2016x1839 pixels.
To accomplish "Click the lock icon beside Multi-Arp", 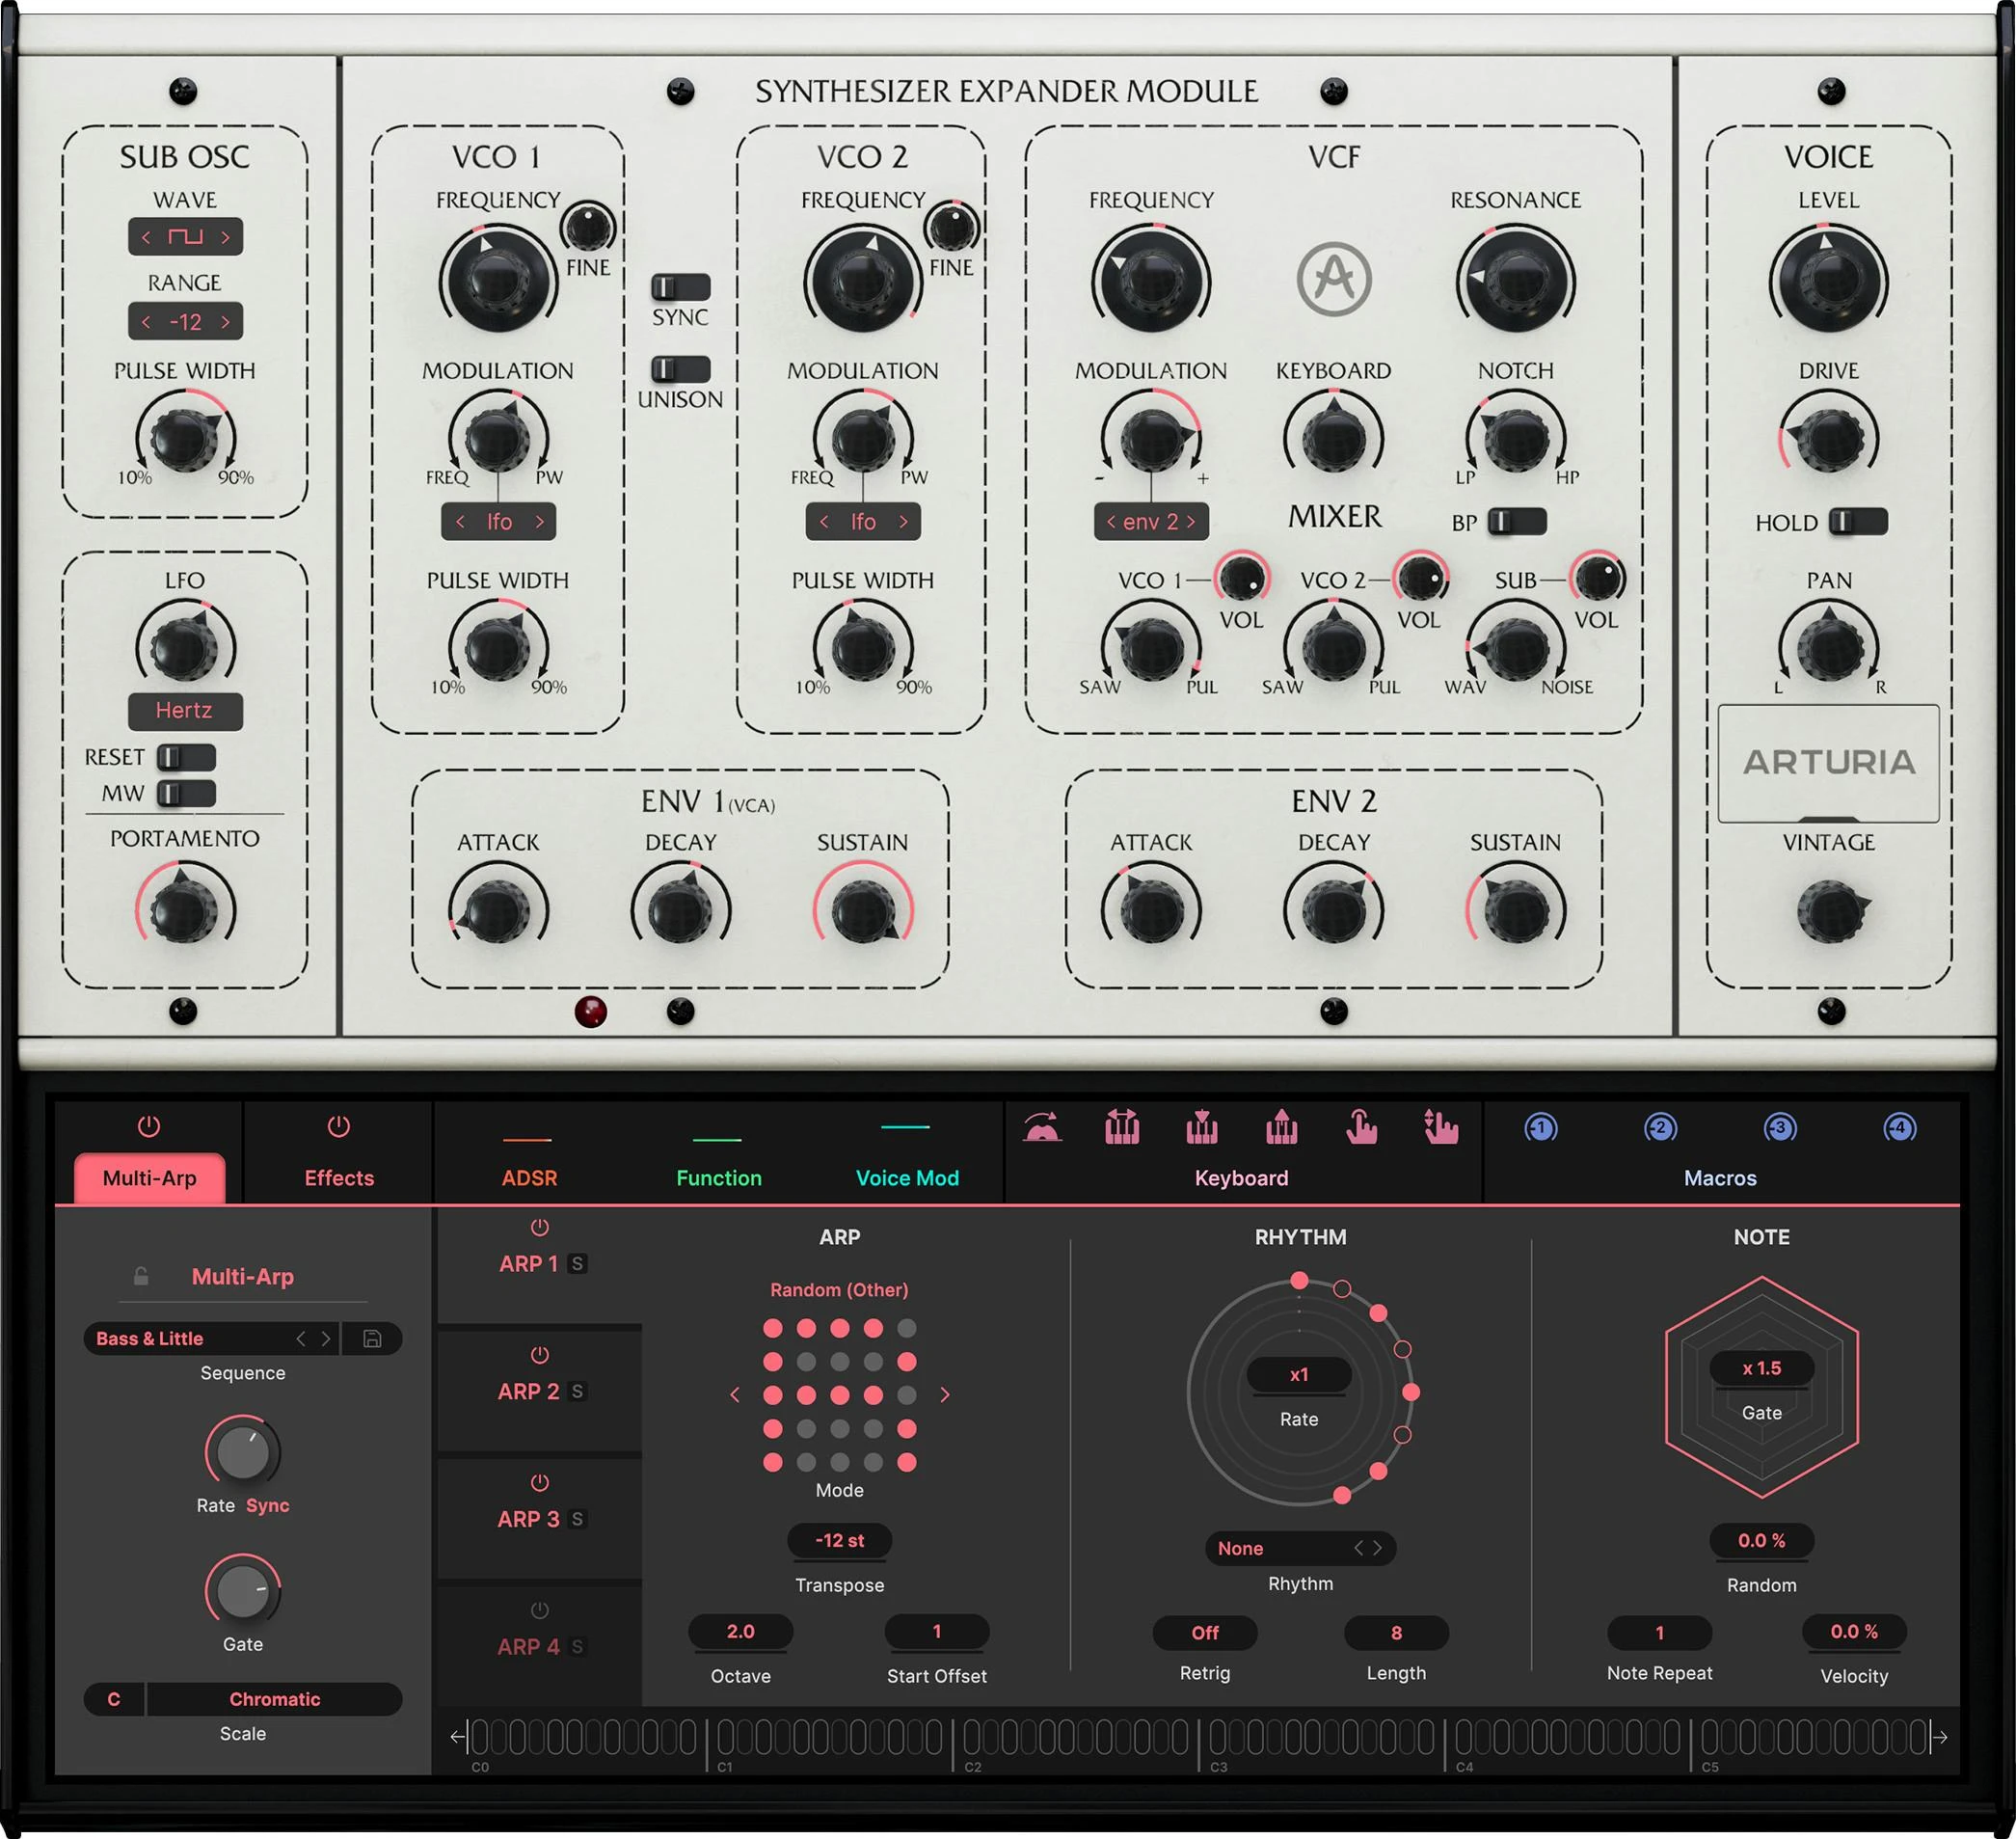I will tap(141, 1276).
